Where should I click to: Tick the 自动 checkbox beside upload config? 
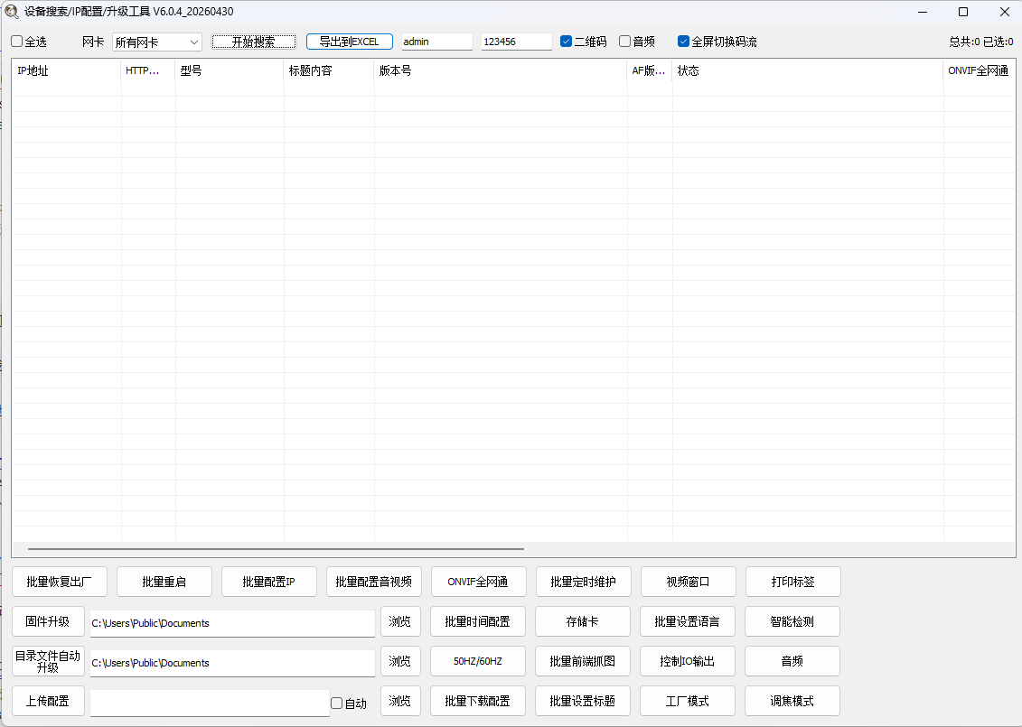[x=336, y=703]
